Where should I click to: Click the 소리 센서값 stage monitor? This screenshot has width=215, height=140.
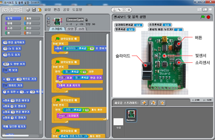160,25
